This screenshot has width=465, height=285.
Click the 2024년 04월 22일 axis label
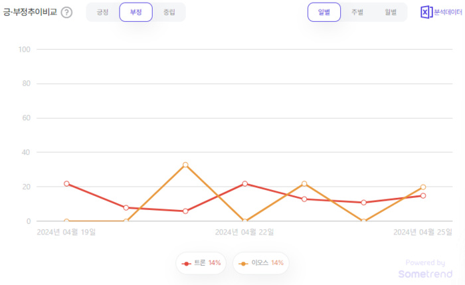pos(244,232)
